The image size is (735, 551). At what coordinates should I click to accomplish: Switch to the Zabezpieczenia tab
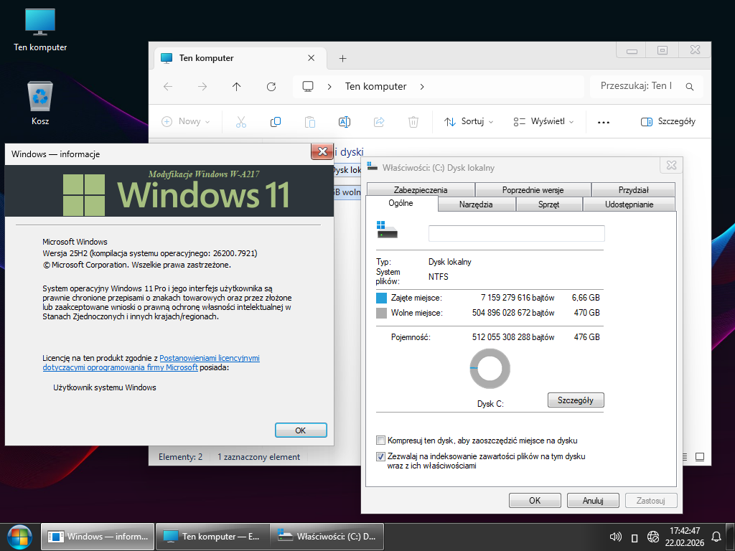pyautogui.click(x=420, y=190)
